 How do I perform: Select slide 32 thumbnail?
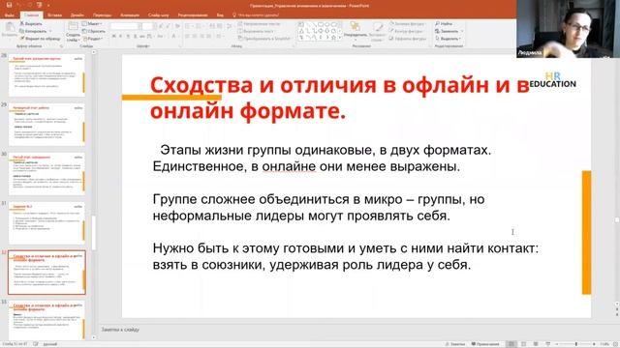pos(46,273)
